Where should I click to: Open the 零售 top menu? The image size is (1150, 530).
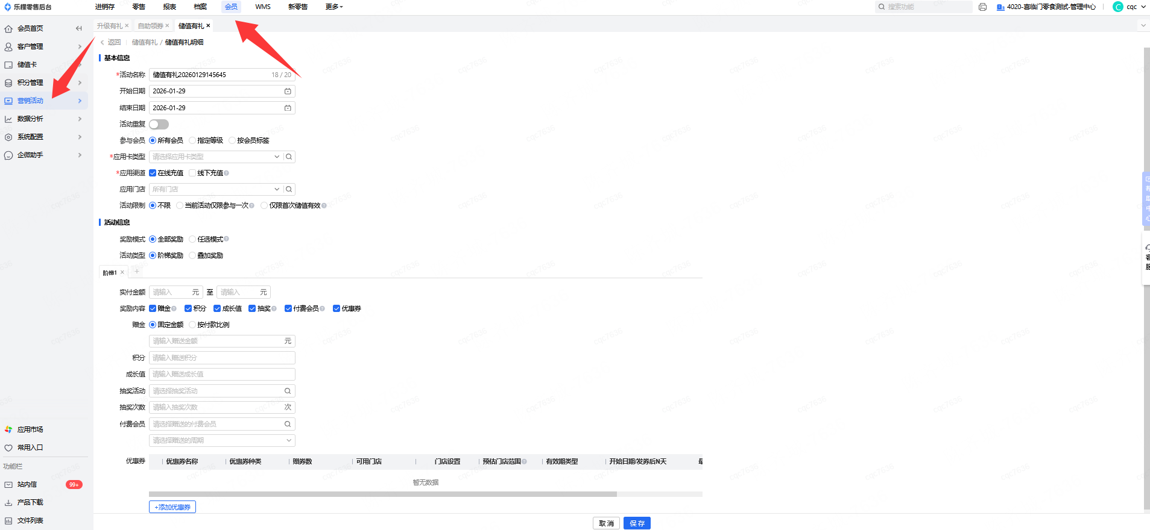[x=139, y=7]
